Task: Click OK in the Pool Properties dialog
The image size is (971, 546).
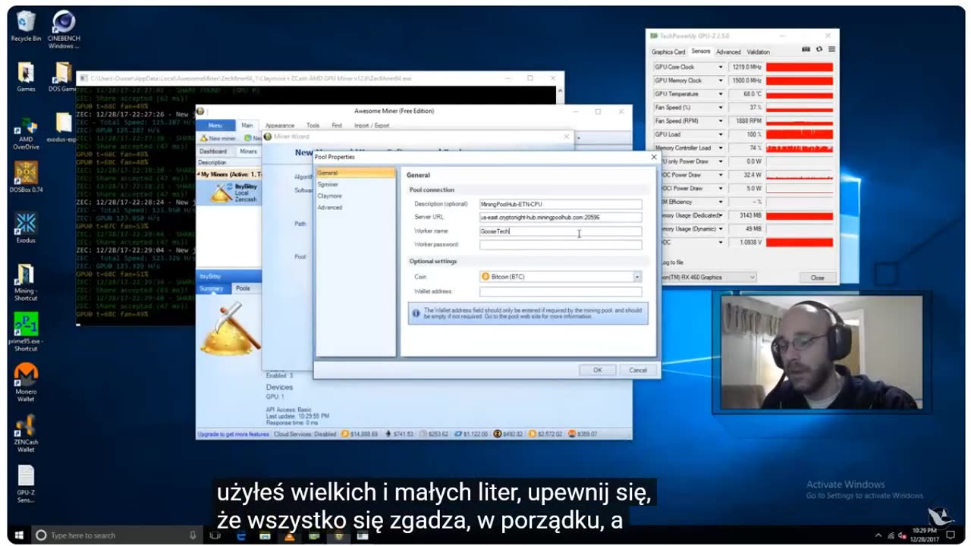Action: point(597,370)
